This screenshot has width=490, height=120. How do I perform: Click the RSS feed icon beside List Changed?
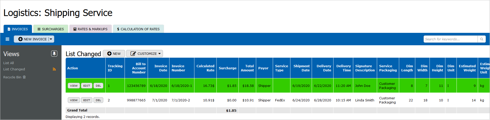pyautogui.click(x=54, y=69)
